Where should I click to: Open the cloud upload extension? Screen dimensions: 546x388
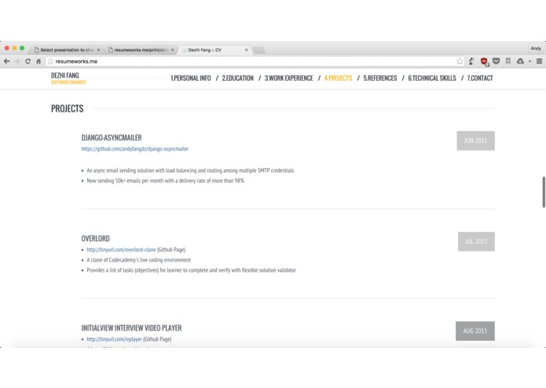click(520, 61)
